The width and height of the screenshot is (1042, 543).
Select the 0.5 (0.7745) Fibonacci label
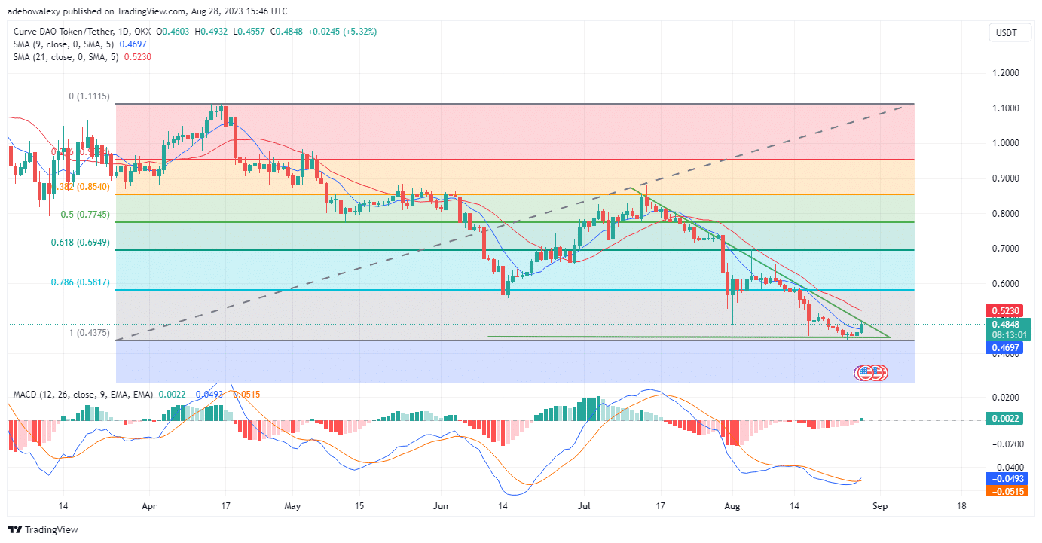pyautogui.click(x=86, y=215)
